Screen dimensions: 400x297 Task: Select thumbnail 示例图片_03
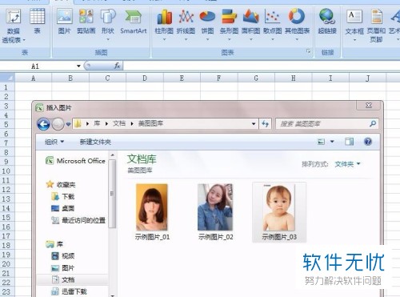tap(279, 212)
